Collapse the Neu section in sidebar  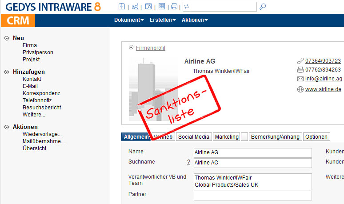point(7,38)
